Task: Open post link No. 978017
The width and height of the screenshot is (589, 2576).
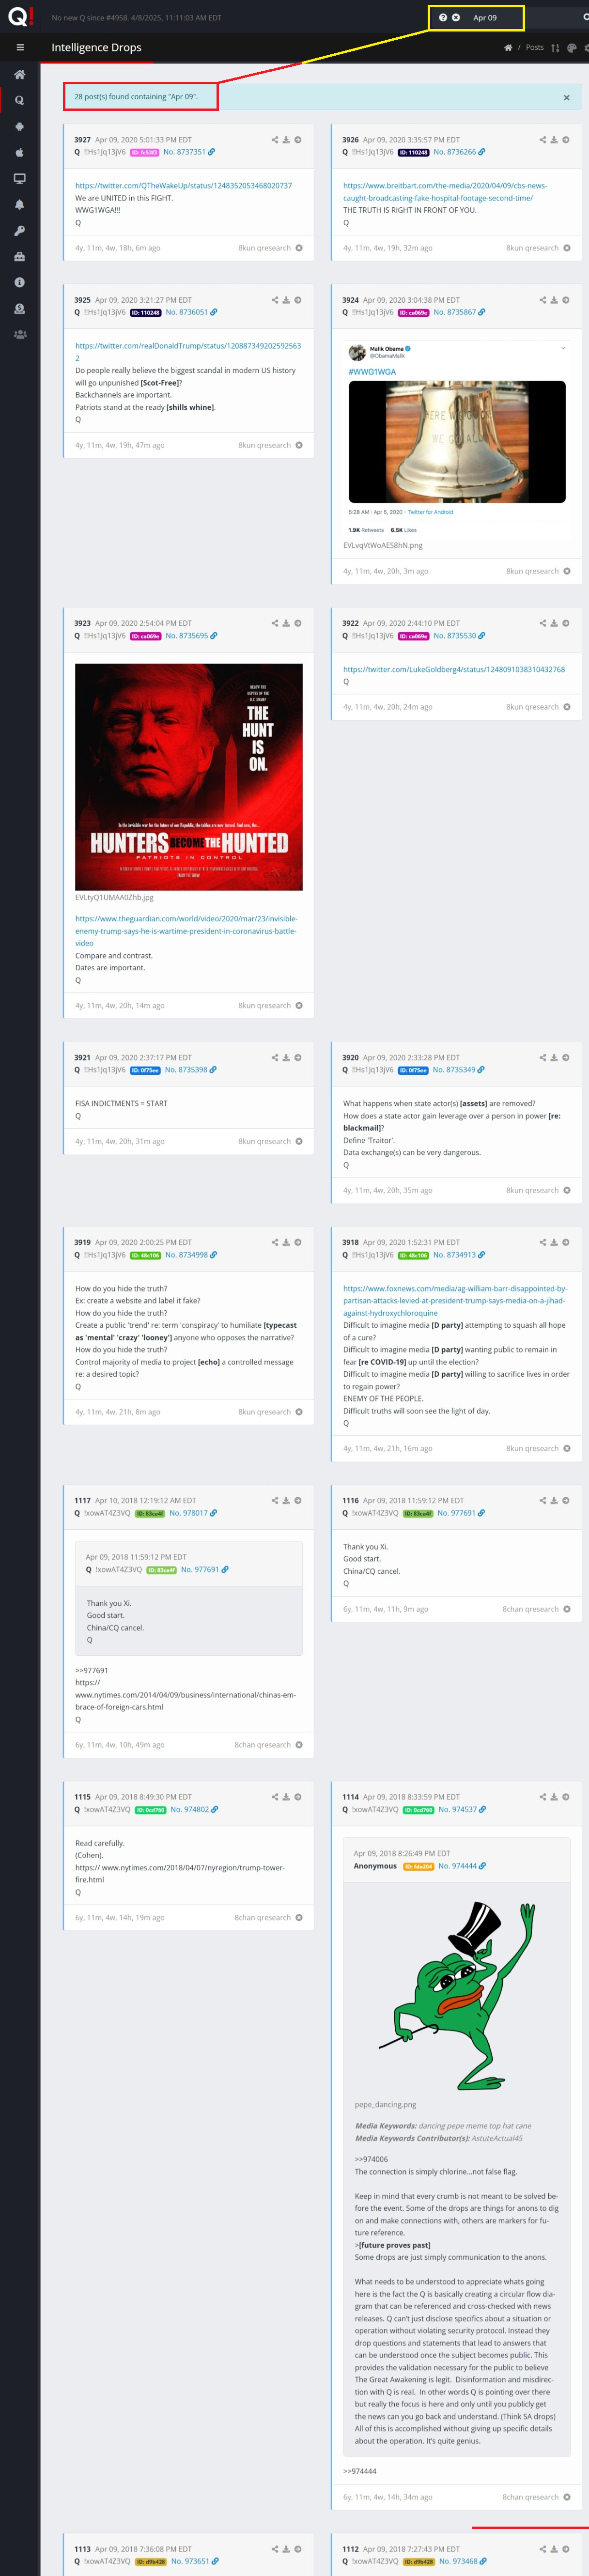Action: 189,1512
